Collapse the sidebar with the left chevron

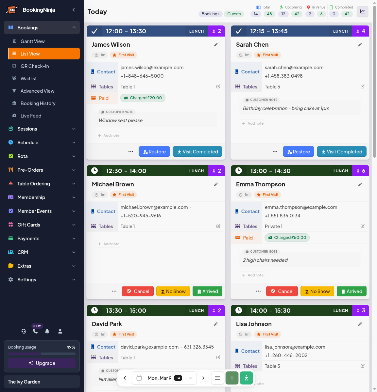[74, 10]
